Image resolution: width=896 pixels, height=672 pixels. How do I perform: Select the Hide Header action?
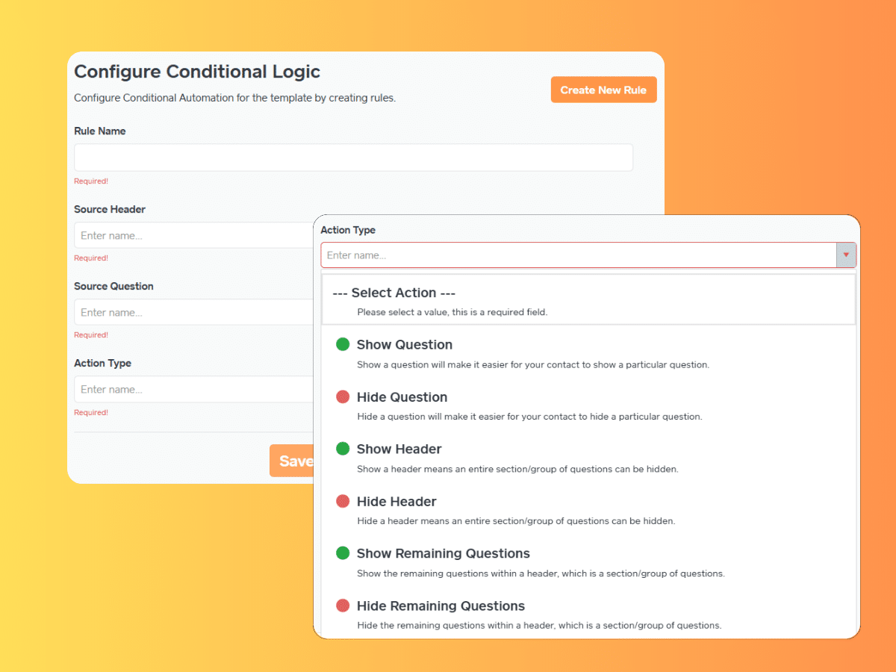point(396,502)
